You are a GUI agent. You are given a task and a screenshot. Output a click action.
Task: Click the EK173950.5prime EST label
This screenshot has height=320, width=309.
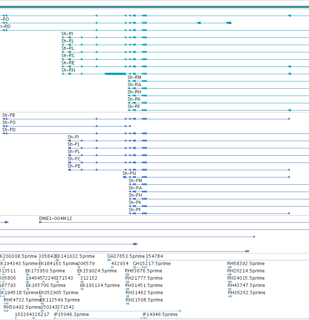click(x=45, y=271)
